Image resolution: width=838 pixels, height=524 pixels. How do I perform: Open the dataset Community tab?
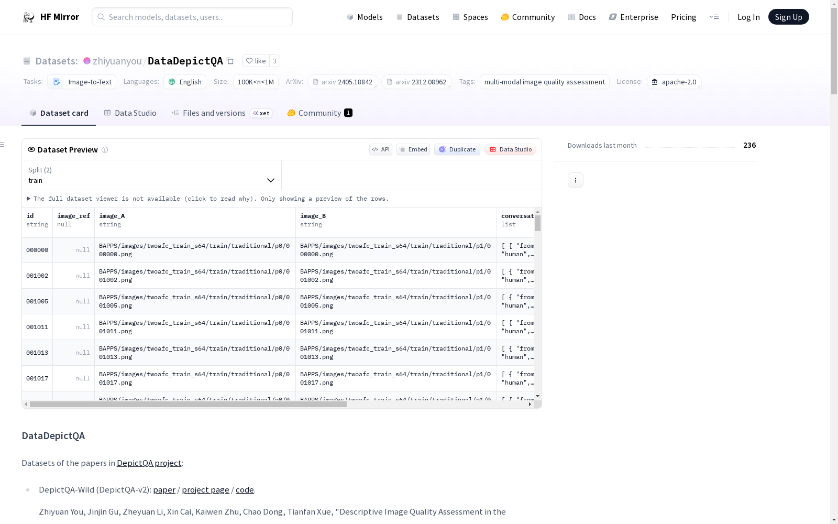pos(319,113)
